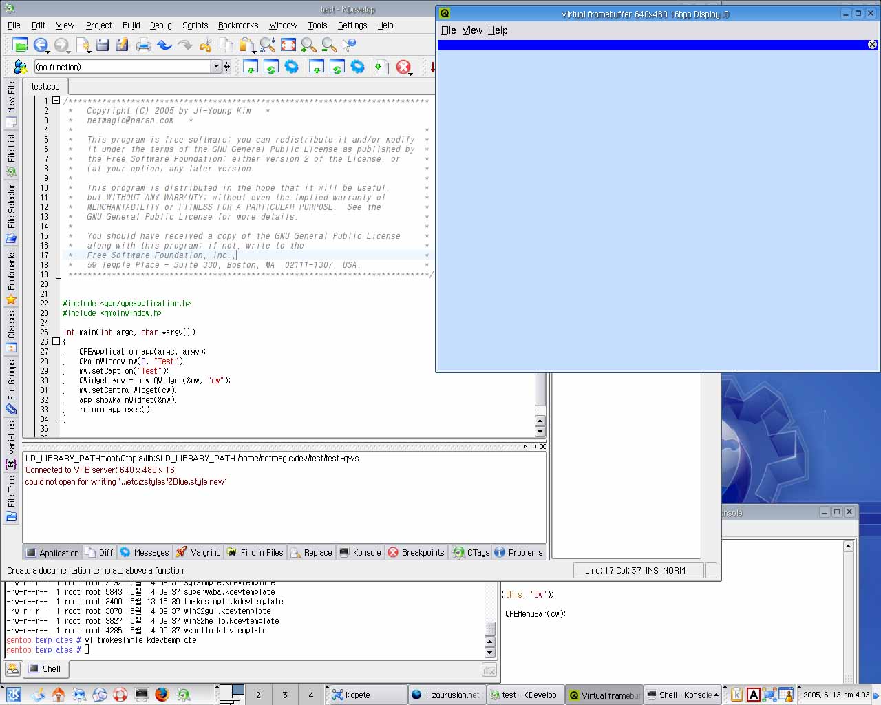Launch Firefox from the taskbar
Screen dimensions: 881x705
[162, 695]
